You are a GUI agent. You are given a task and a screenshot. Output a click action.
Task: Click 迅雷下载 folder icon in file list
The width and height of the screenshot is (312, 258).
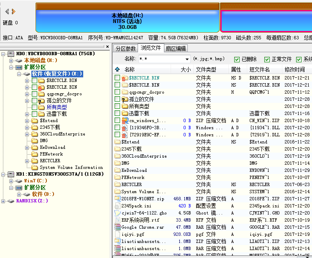point(125,113)
